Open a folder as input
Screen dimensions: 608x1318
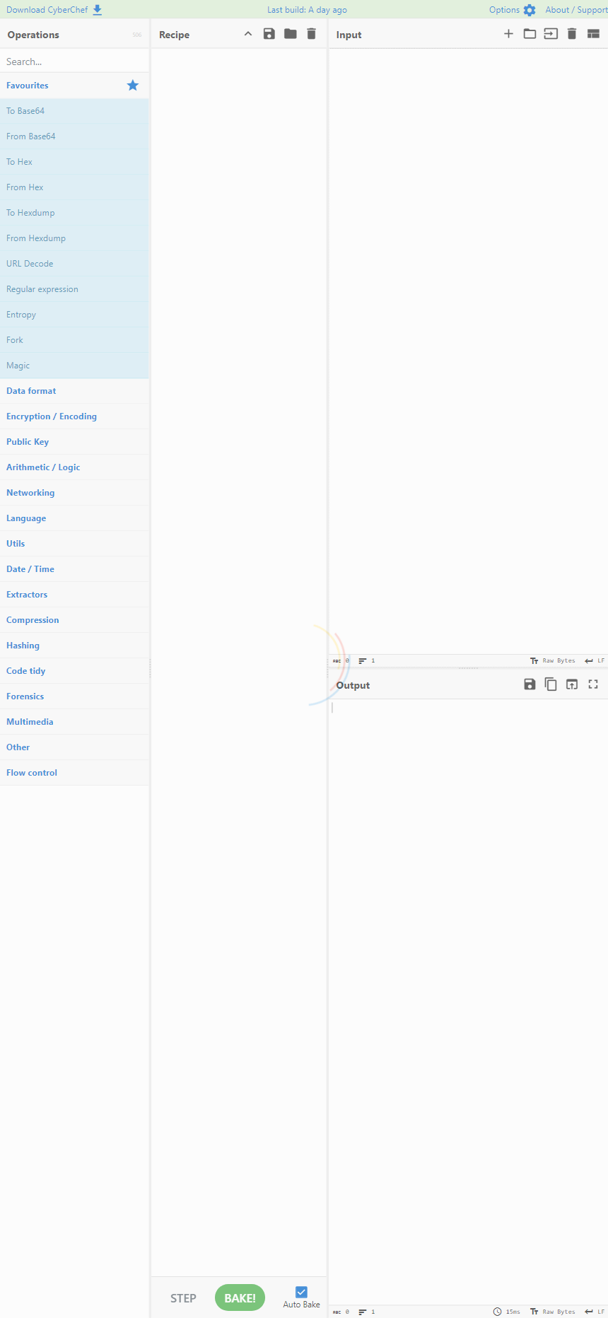(x=530, y=34)
